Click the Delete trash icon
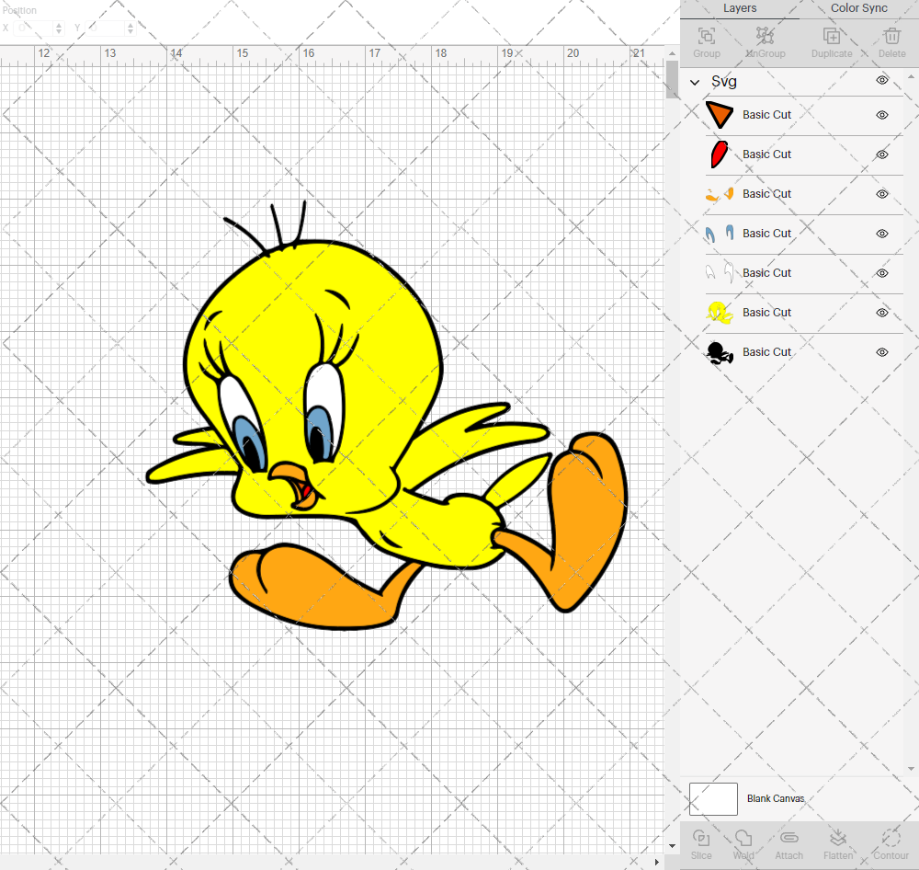The image size is (919, 870). point(891,37)
